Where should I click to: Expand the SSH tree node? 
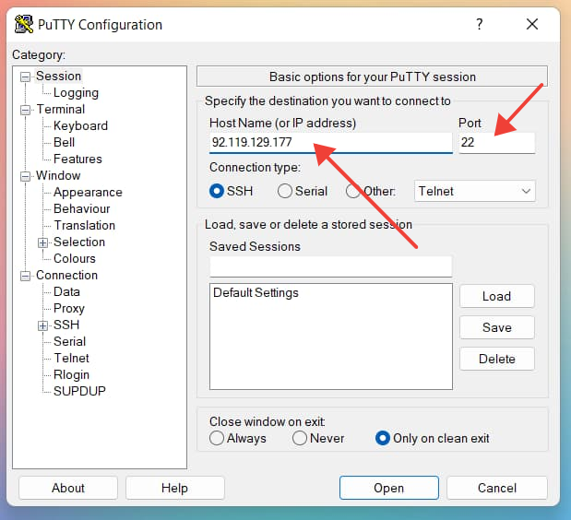[42, 325]
